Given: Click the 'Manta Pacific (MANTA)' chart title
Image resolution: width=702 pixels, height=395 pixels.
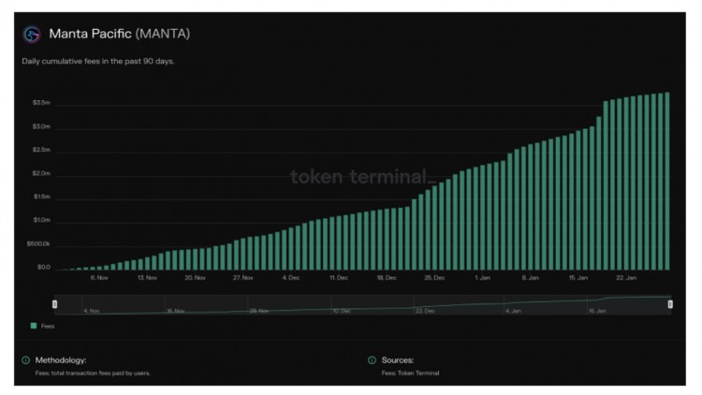Looking at the screenshot, I should [x=120, y=34].
